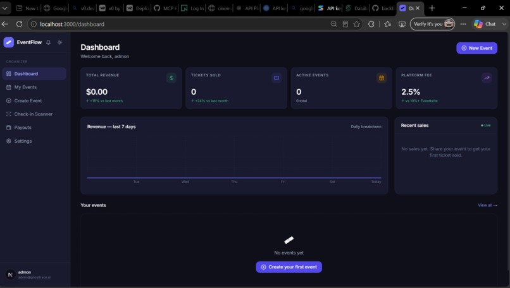Switch to the cinem tab
Screen dimensions: 510x288
coord(220,8)
